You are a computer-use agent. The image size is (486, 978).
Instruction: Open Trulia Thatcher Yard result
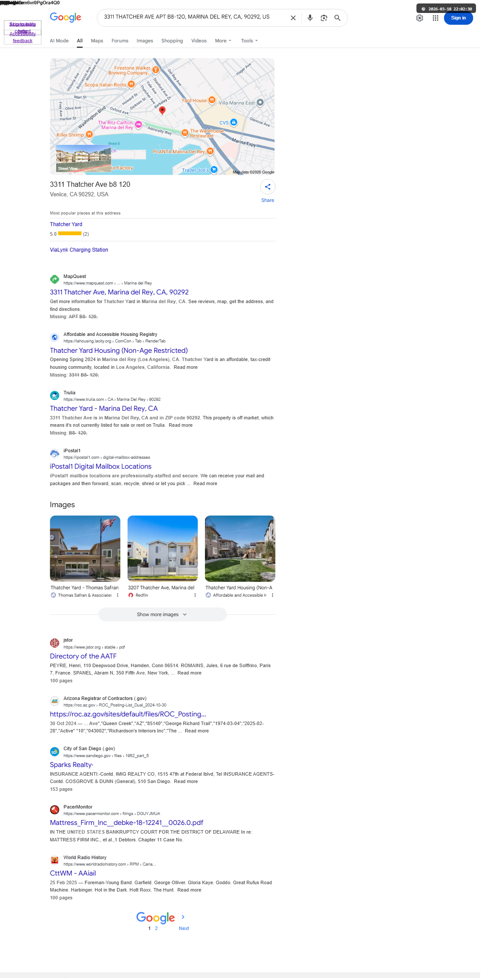(104, 409)
